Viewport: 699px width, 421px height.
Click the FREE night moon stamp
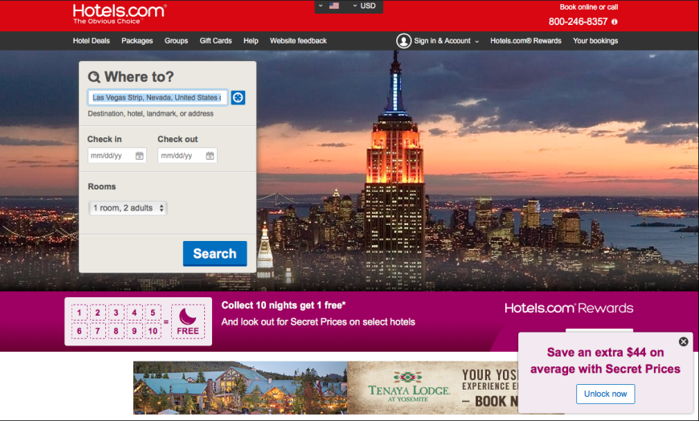[x=188, y=322]
